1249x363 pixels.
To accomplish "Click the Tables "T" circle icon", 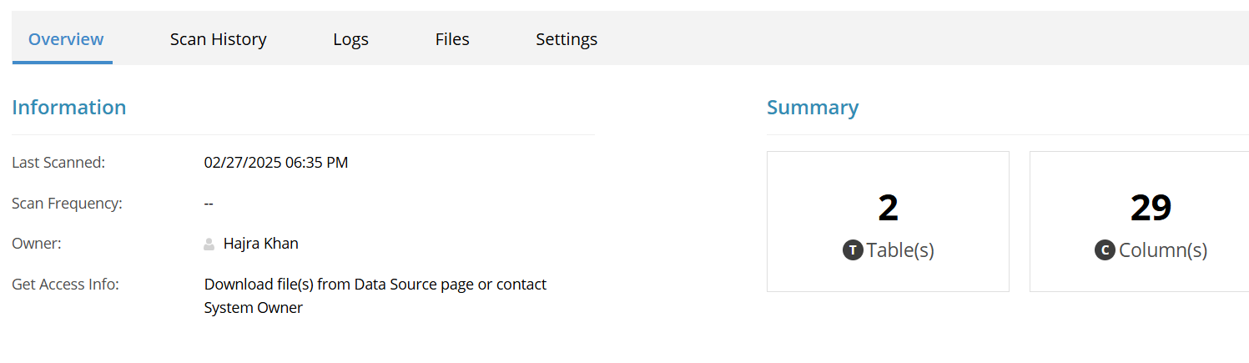I will pyautogui.click(x=853, y=250).
